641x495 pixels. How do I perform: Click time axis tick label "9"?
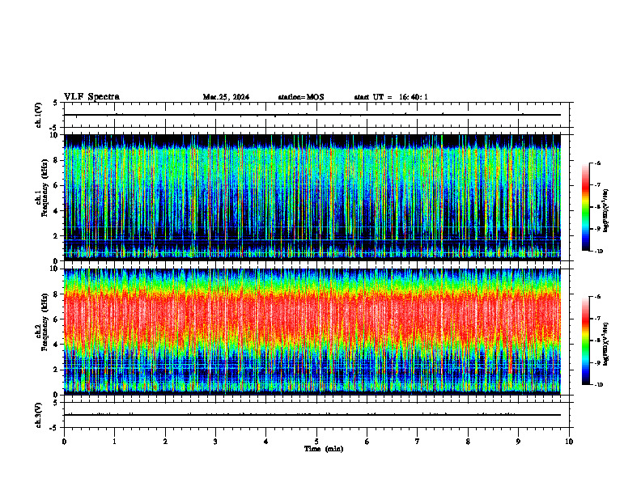[518, 442]
